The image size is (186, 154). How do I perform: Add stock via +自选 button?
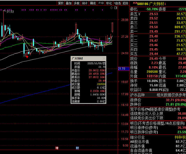(117, 3)
